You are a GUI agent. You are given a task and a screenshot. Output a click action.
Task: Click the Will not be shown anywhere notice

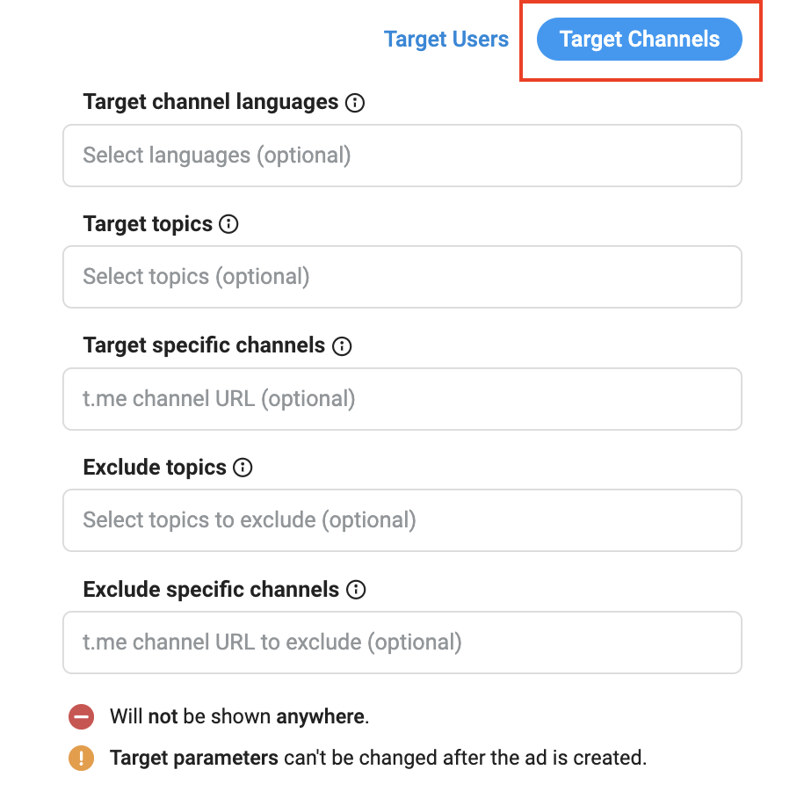pos(239,716)
